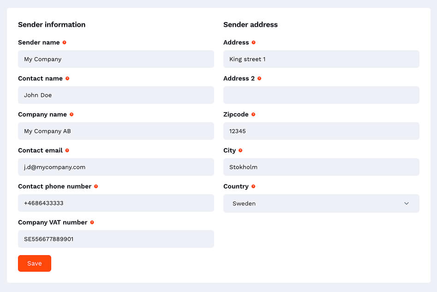Focus the Sender name input field

click(x=116, y=59)
